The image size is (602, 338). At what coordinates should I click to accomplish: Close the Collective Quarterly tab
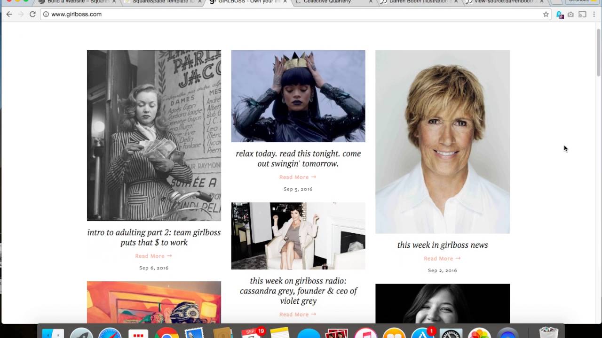point(371,2)
